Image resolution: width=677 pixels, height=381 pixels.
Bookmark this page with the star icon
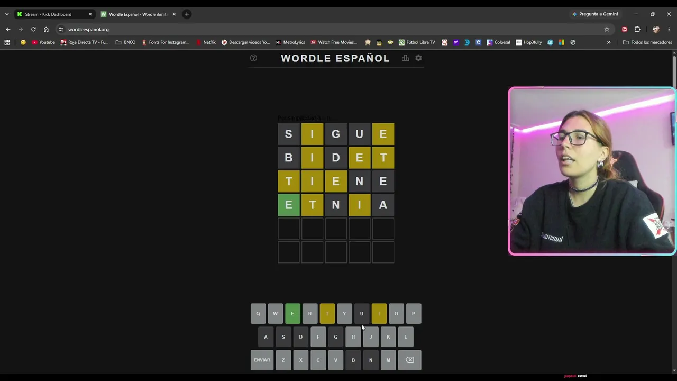coord(607,29)
